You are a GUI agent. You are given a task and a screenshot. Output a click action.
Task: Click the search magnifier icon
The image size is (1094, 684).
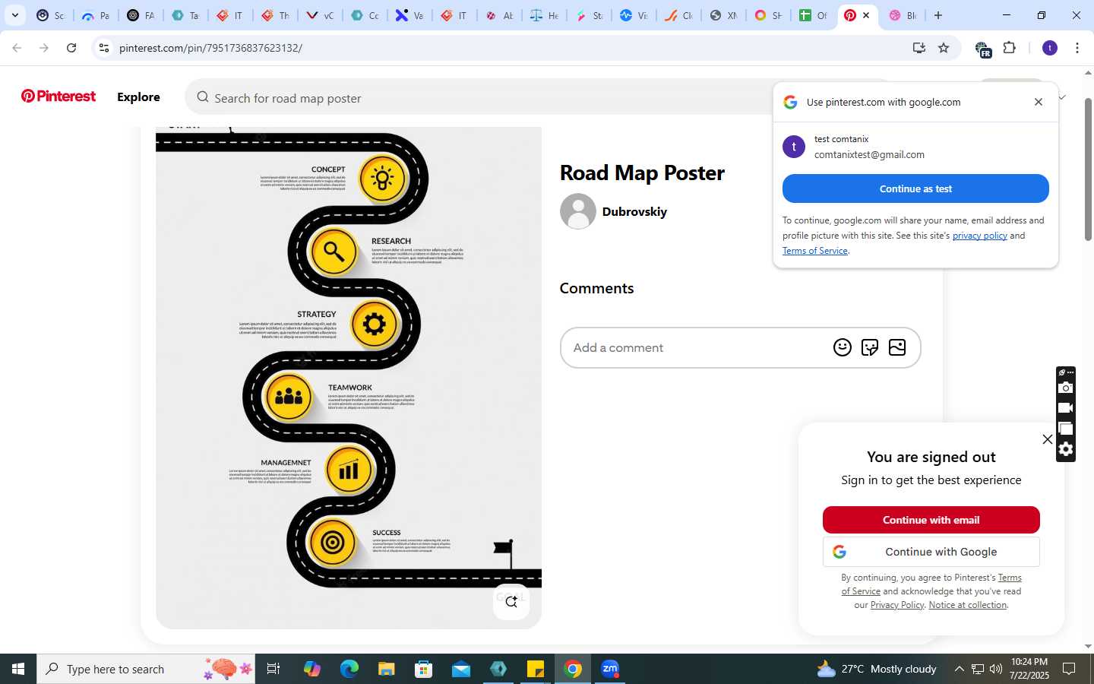[203, 97]
